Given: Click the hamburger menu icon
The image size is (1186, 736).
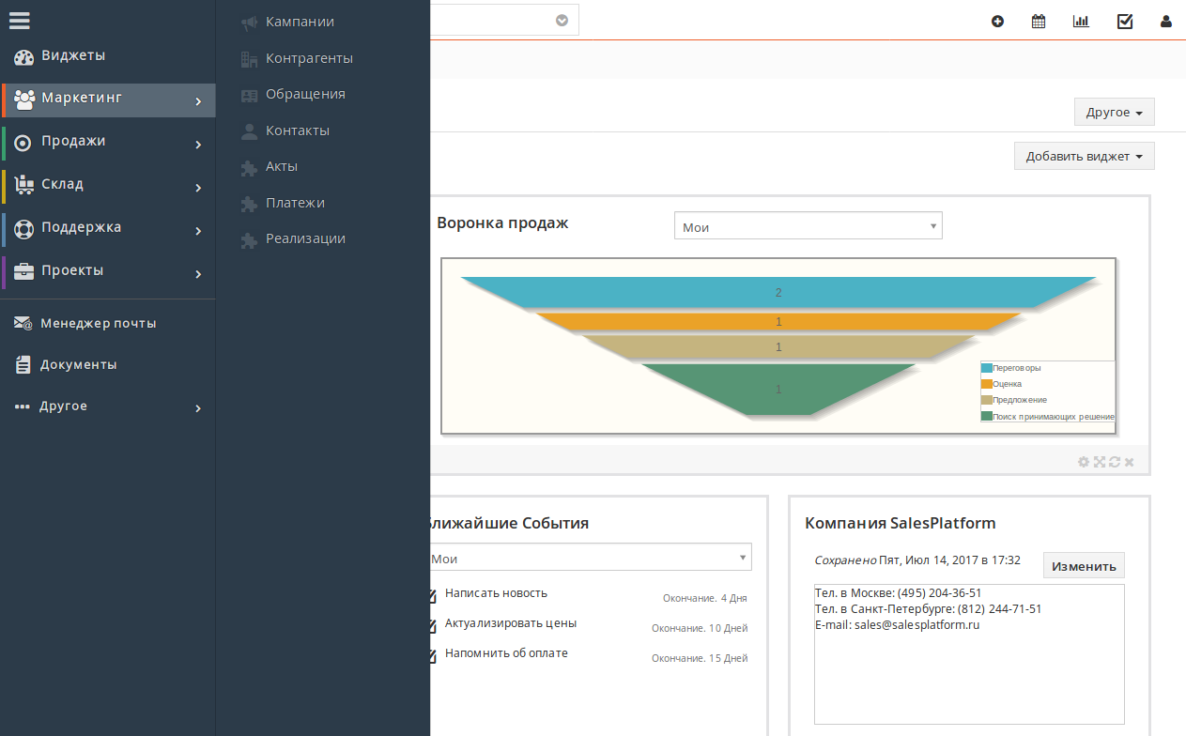Looking at the screenshot, I should [x=19, y=20].
